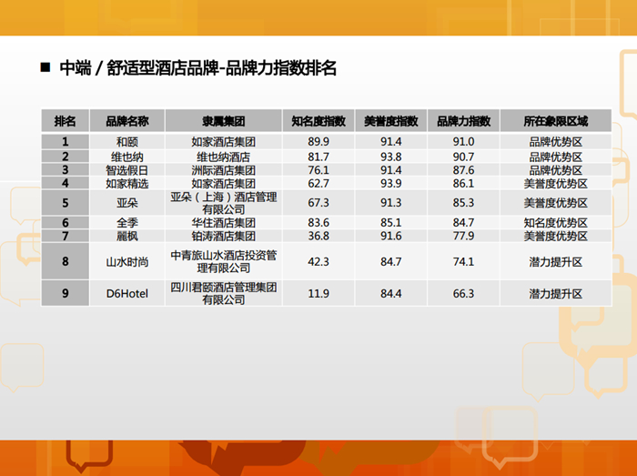
Task: Select the 排名 column header
Action: (65, 121)
